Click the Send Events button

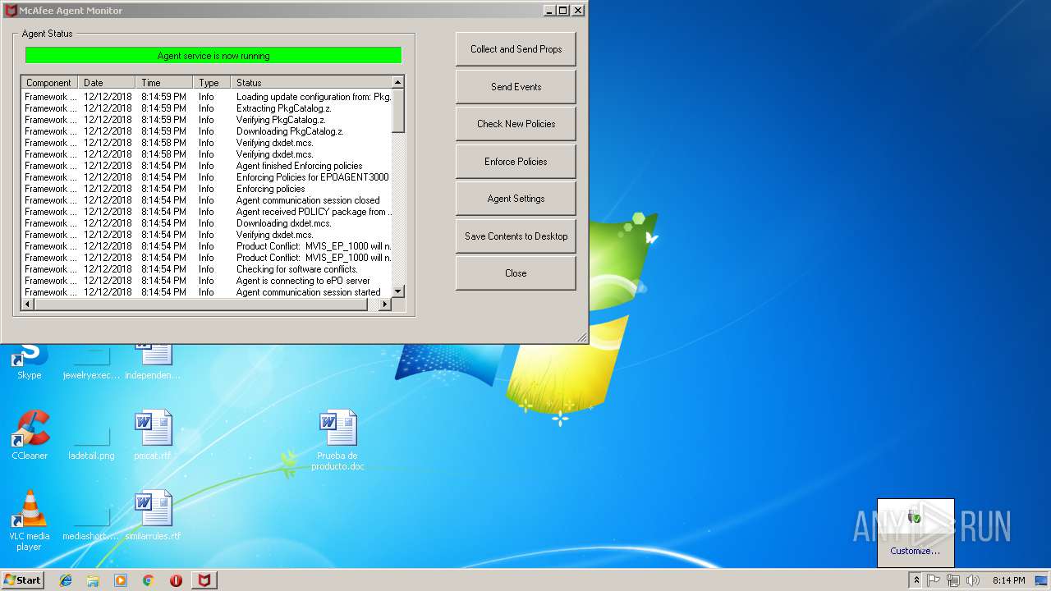pos(516,86)
